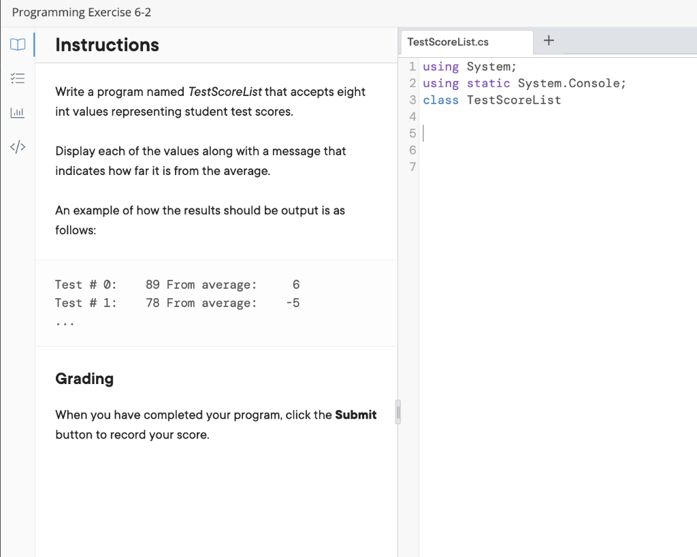Click line number 4 in editor gutter
This screenshot has width=697, height=557.
click(412, 116)
